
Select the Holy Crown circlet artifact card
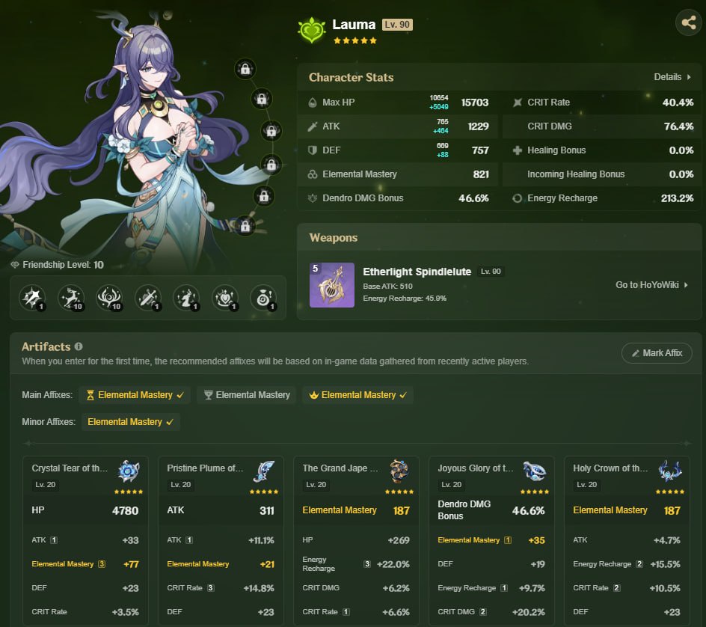tap(627, 540)
